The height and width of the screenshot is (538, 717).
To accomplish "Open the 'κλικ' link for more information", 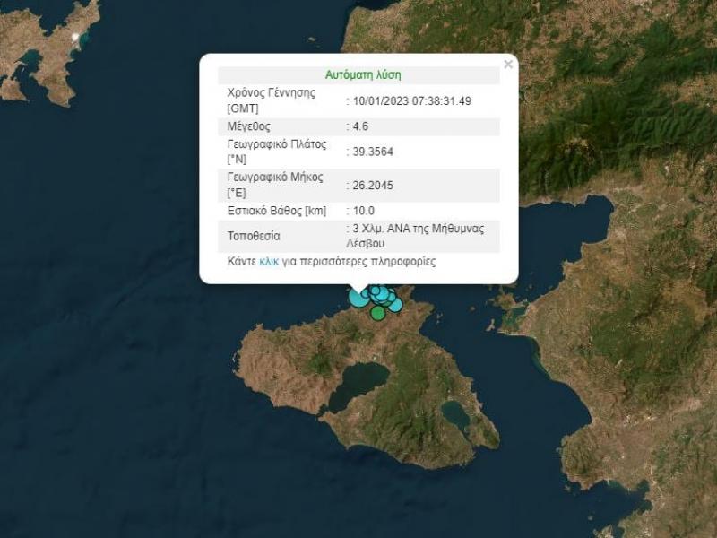I will (x=269, y=263).
